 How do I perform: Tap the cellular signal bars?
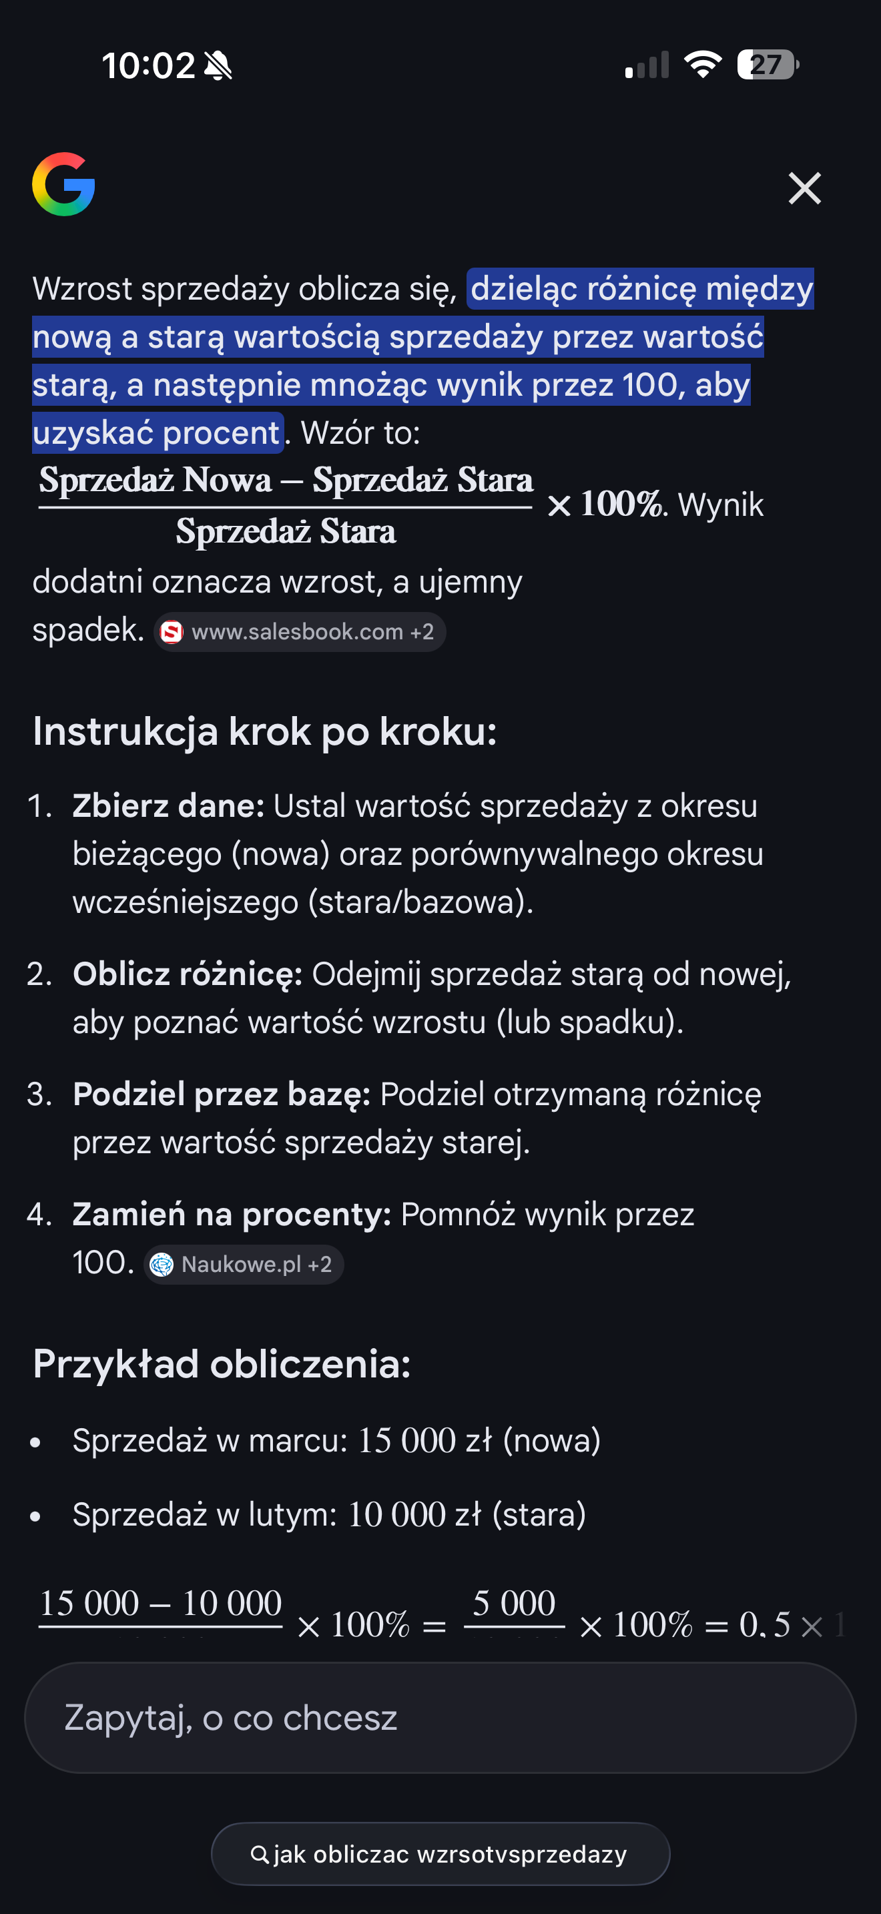tap(647, 65)
